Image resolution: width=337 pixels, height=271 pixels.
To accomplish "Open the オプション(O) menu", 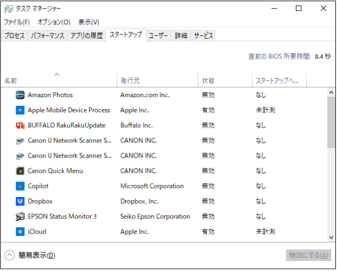I will [x=54, y=22].
